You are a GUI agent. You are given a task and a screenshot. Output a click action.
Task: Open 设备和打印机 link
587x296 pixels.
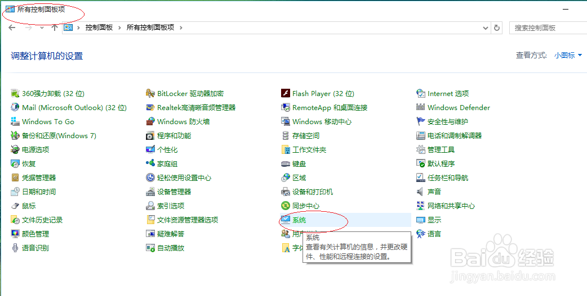tap(313, 192)
